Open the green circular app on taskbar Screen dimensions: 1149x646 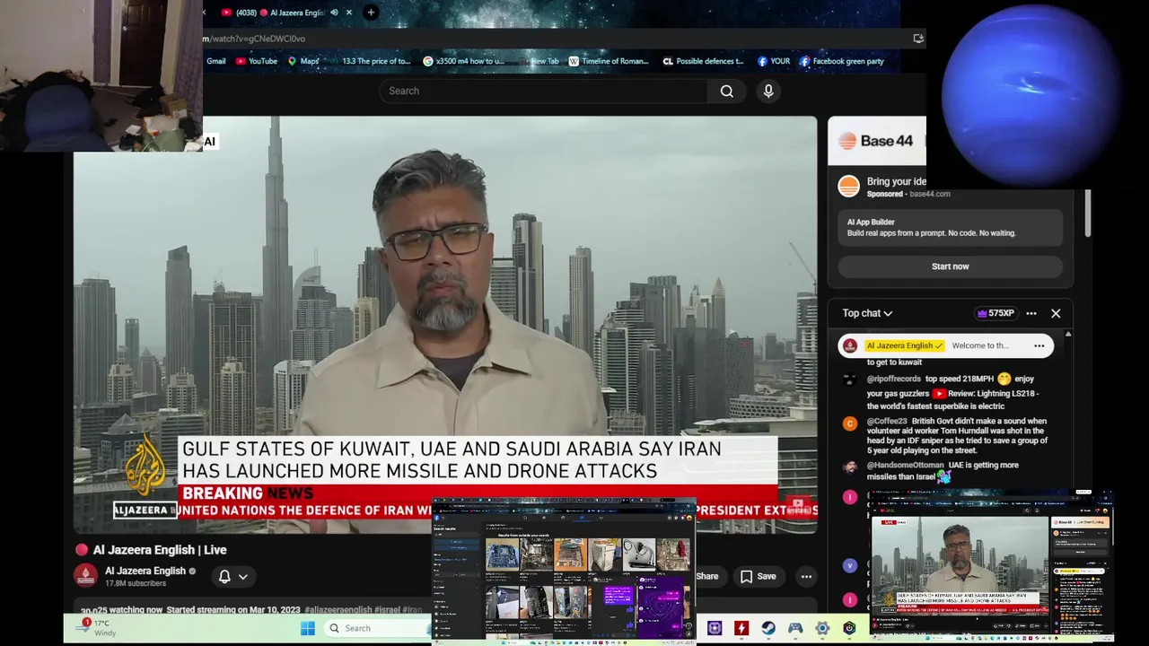click(x=849, y=628)
